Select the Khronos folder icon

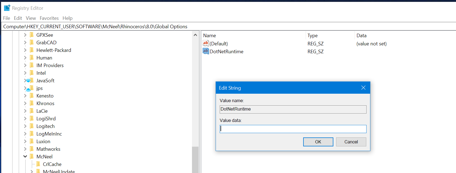32,103
